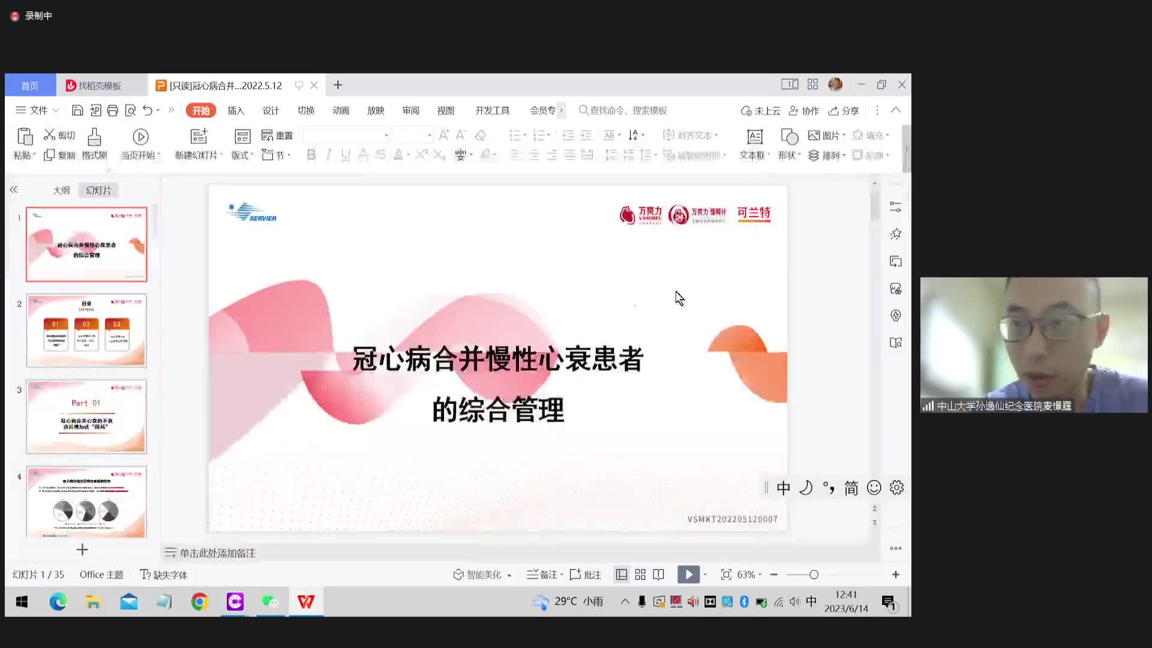The image size is (1152, 648).
Task: Click the Paste (粘贴) clipboard icon
Action: coord(25,137)
